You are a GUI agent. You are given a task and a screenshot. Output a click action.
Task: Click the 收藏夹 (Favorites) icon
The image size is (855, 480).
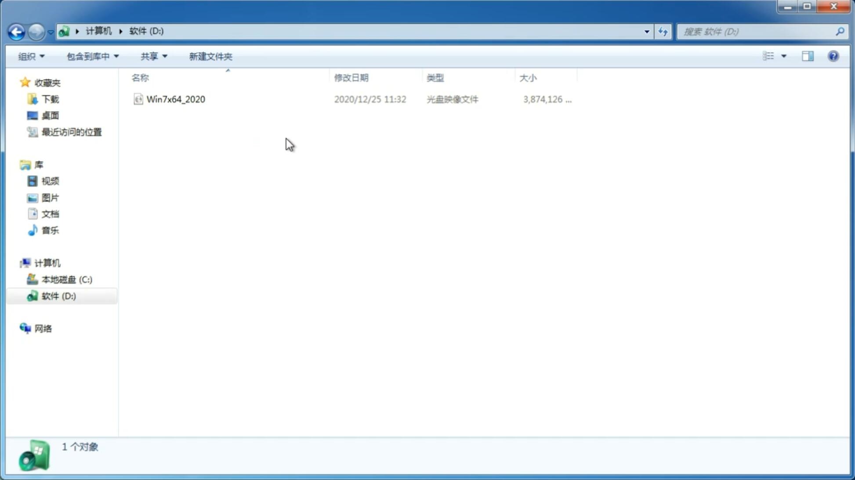(x=25, y=82)
